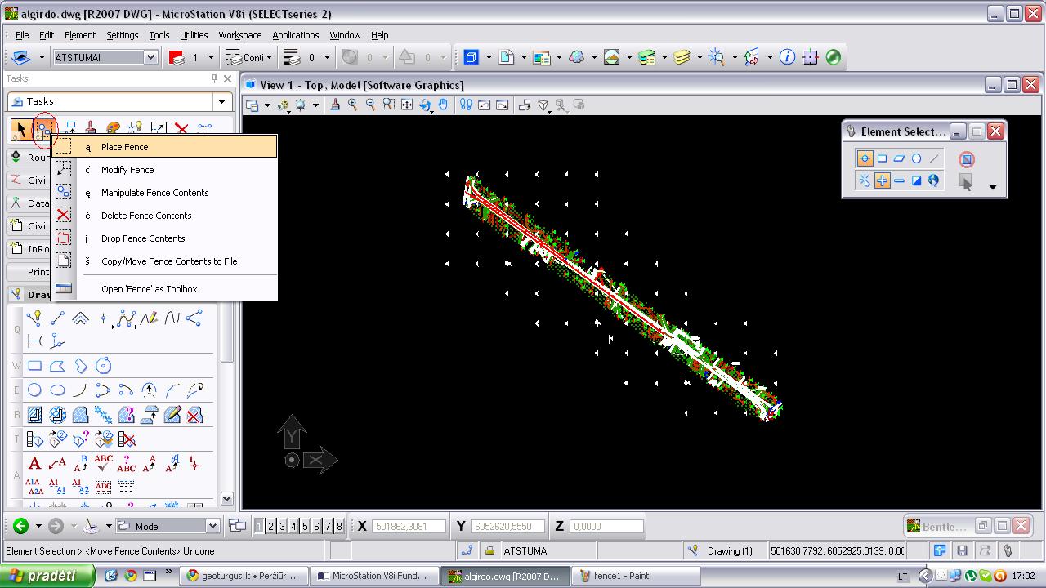Open the Workspace menu
The image size is (1046, 588).
tap(239, 35)
